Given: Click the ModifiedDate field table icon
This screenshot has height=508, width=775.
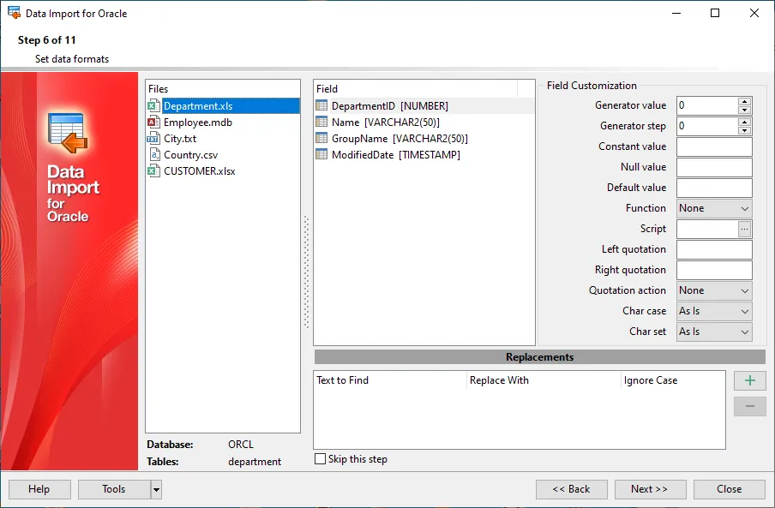Looking at the screenshot, I should [x=321, y=154].
